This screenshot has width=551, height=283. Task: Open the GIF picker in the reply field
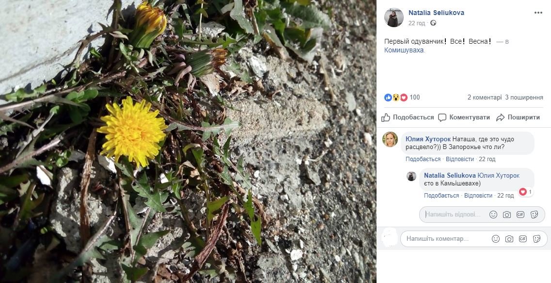520,215
